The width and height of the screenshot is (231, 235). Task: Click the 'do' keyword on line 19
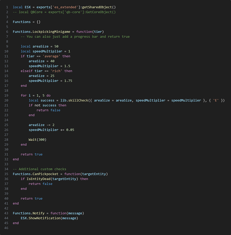tap(48, 96)
